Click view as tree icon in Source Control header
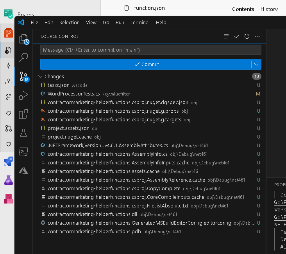This screenshot has width=286, height=254. pyautogui.click(x=226, y=36)
